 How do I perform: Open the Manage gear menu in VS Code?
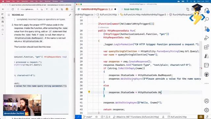207,110
